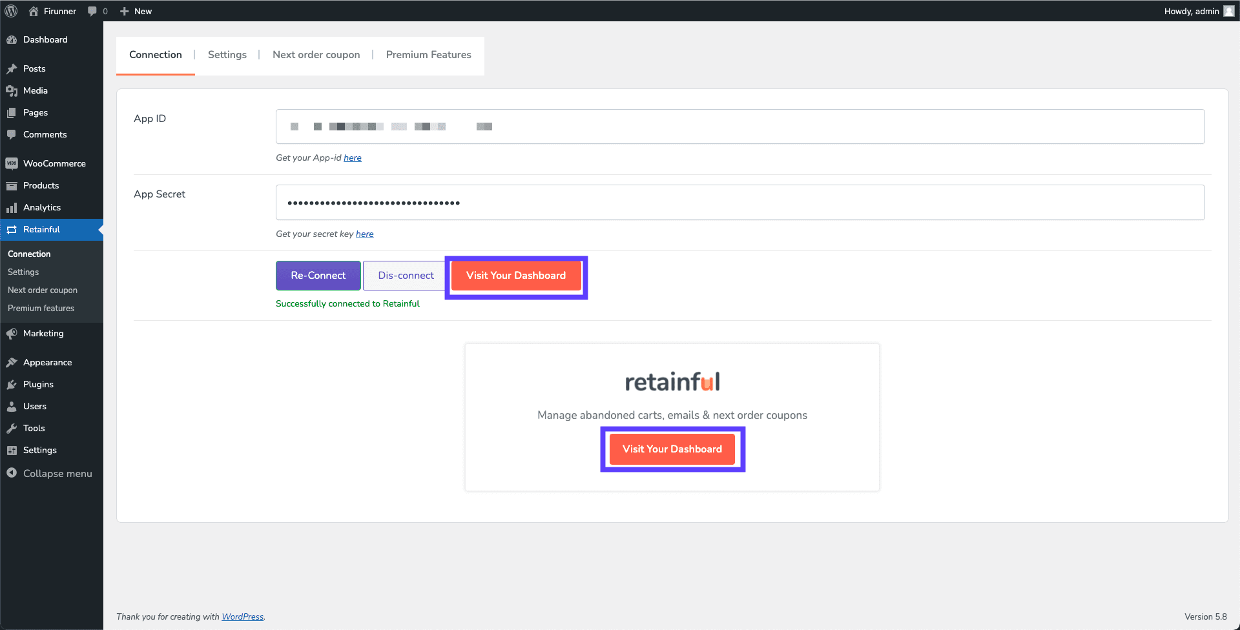Click the Products archive icon
This screenshot has height=630, width=1240.
[12, 185]
